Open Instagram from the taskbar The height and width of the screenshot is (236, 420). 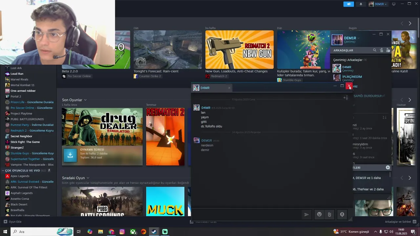coord(122,232)
